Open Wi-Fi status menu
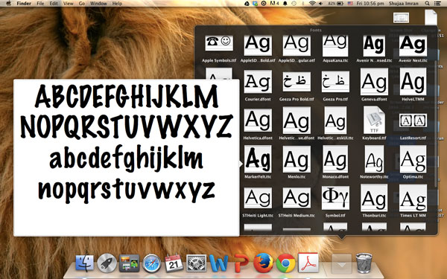The width and height of the screenshot is (447, 279). [312, 4]
